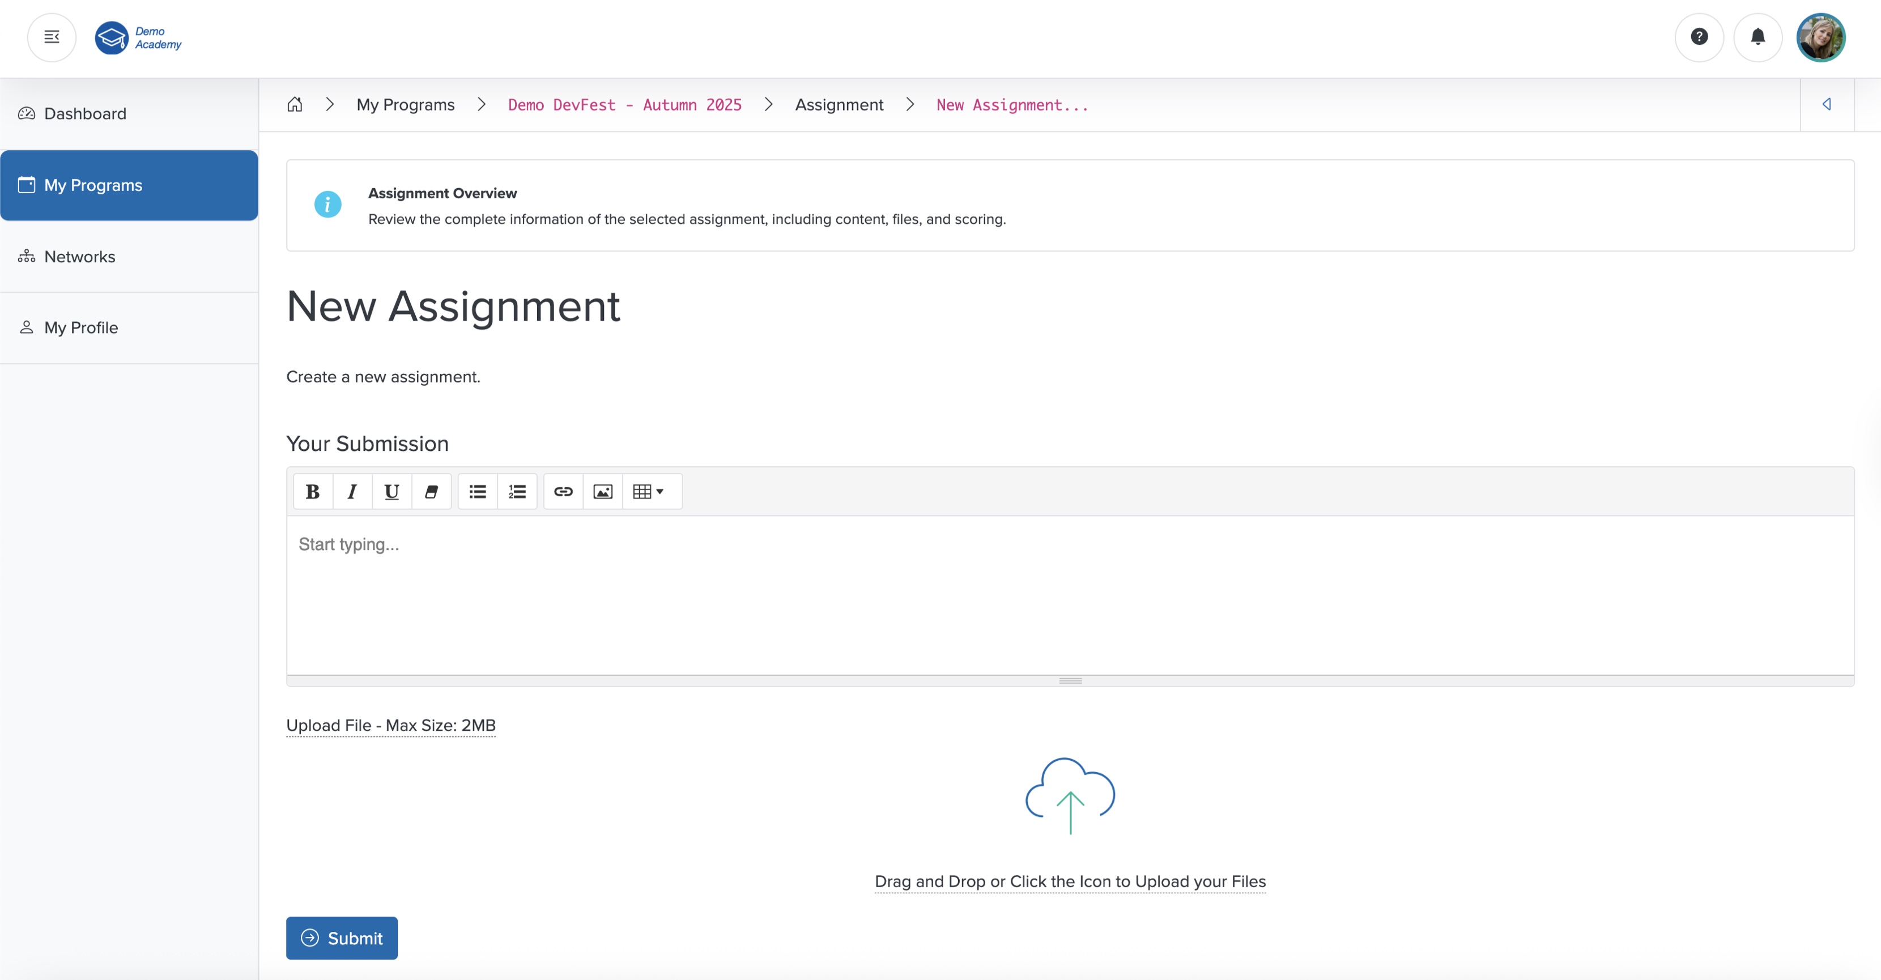Check notifications via the bell icon
Screen dimensions: 1881x980
tap(1758, 37)
